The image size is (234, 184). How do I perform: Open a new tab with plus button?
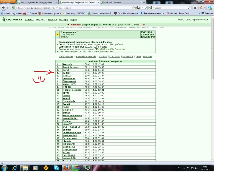(x=144, y=2)
